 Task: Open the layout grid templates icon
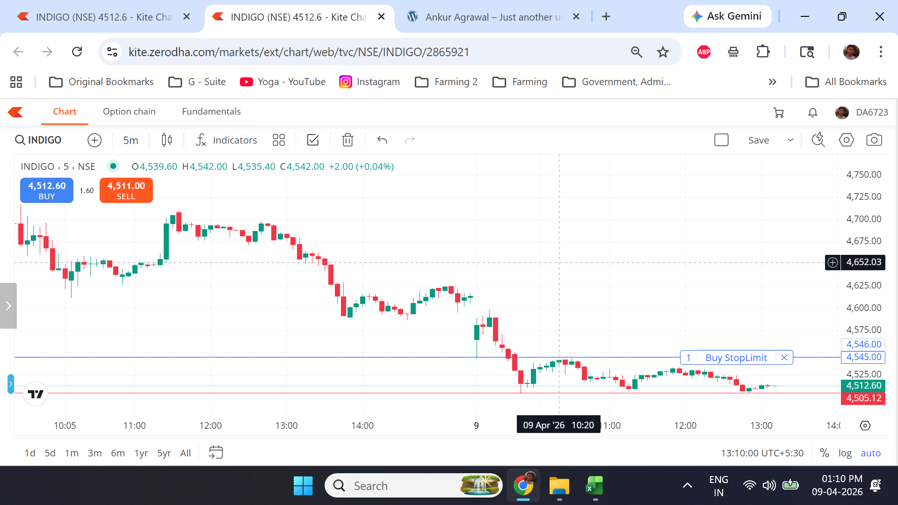tap(279, 140)
